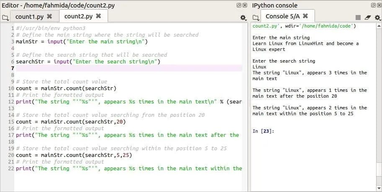Click the console scrollbar down arrow
Image resolution: width=382 pixels, height=192 pixels.
coord(379,188)
